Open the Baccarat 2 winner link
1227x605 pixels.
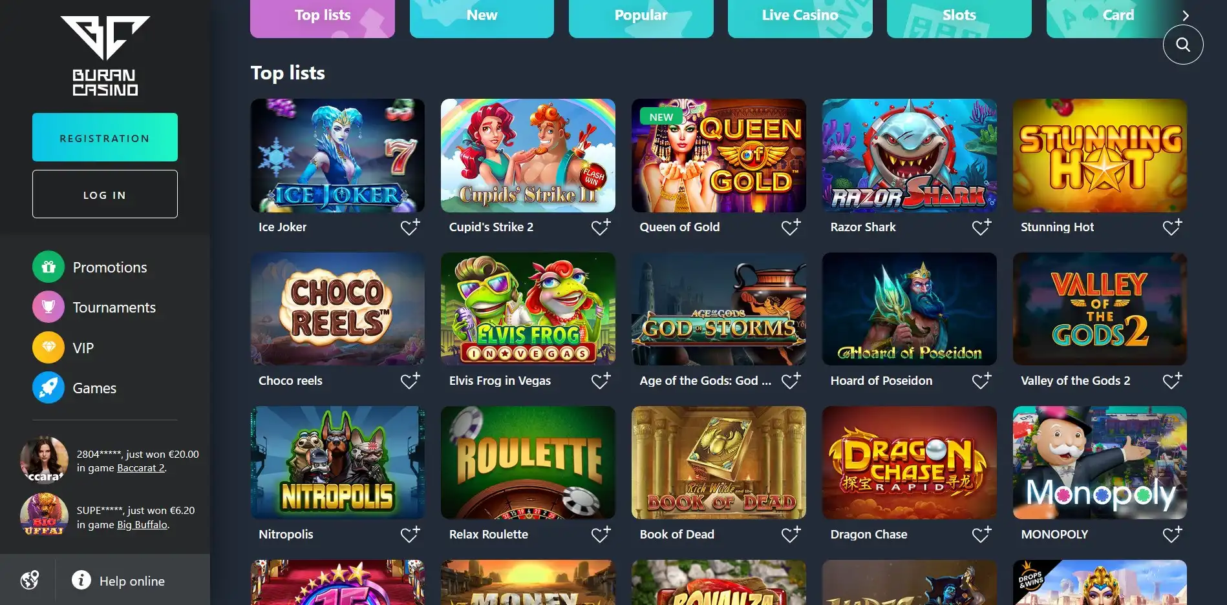[140, 468]
